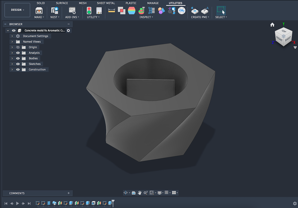Collapse the root component tree
Viewport: 298px width, 208px height.
click(x=8, y=30)
